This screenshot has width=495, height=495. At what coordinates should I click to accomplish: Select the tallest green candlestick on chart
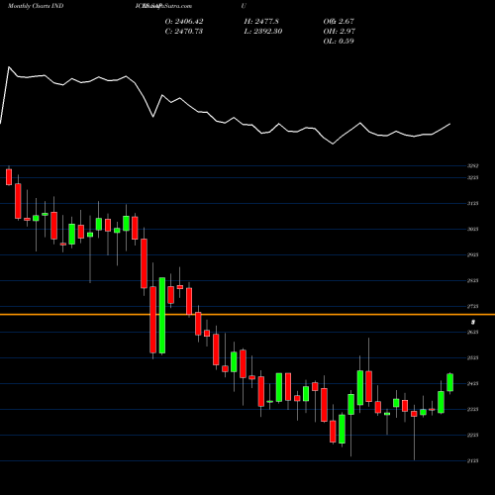[162, 316]
